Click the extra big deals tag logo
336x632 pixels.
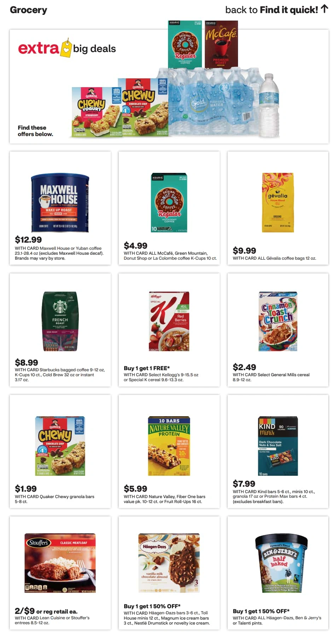point(67,48)
